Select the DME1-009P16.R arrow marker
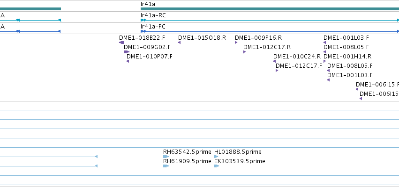This screenshot has height=187, width=399. click(236, 43)
